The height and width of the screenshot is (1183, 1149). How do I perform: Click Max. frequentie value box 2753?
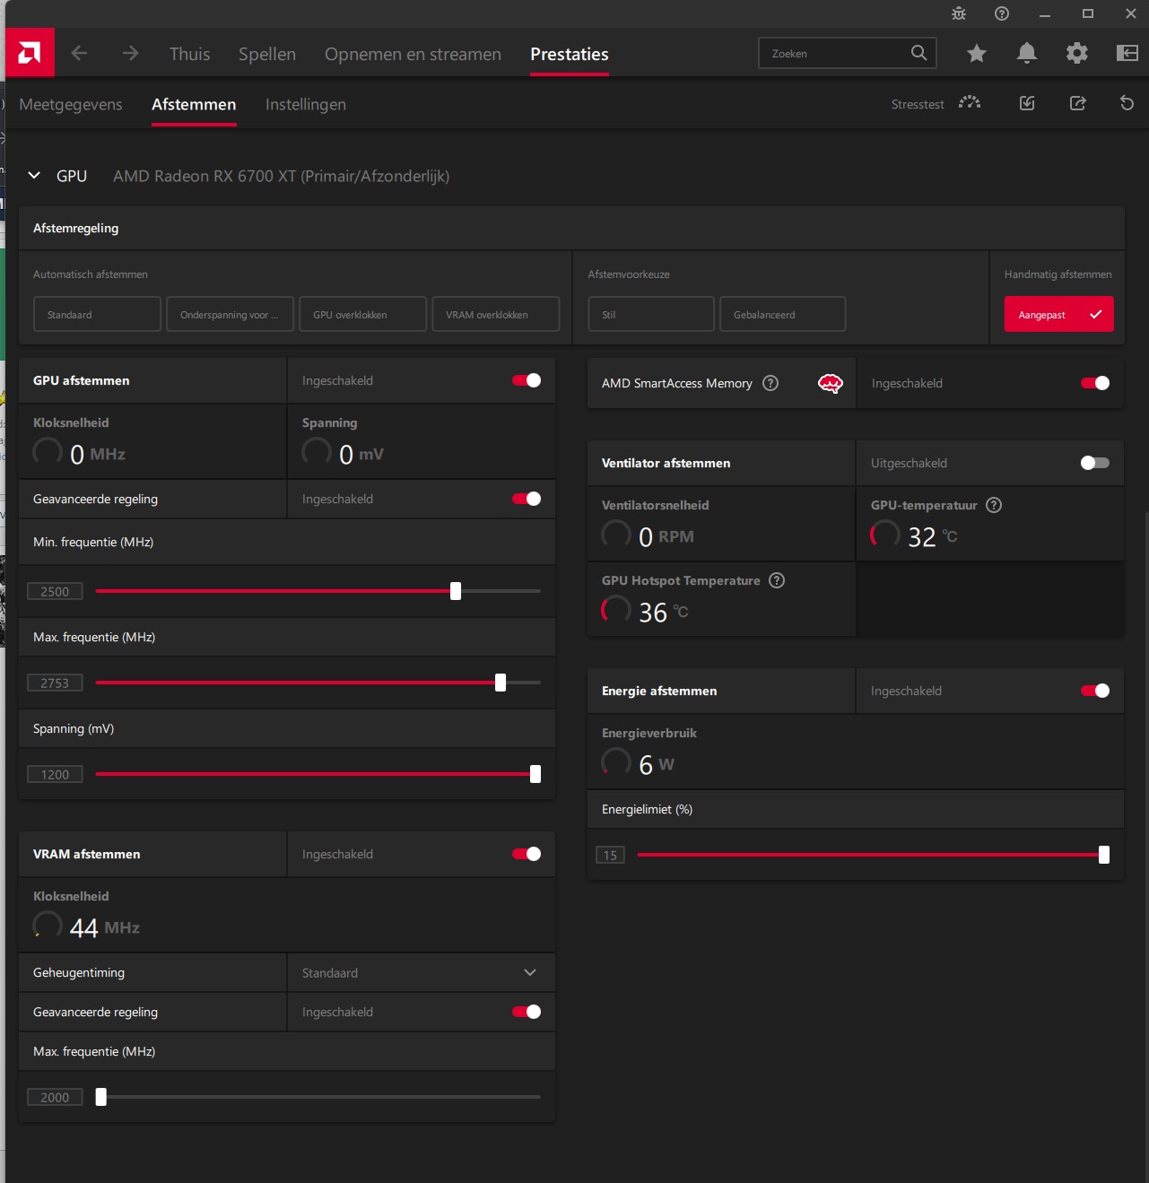point(55,683)
